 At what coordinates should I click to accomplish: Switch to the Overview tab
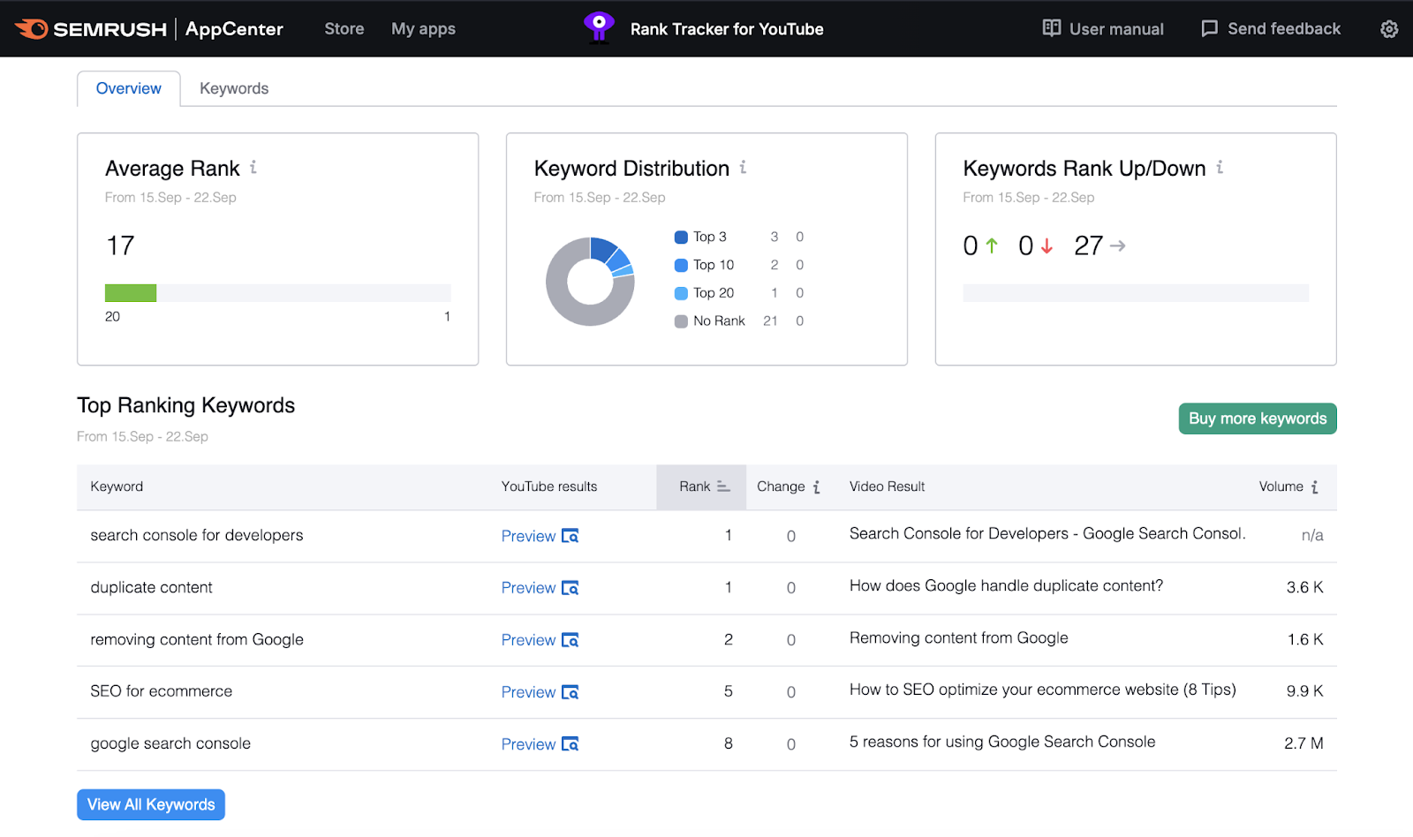tap(128, 88)
